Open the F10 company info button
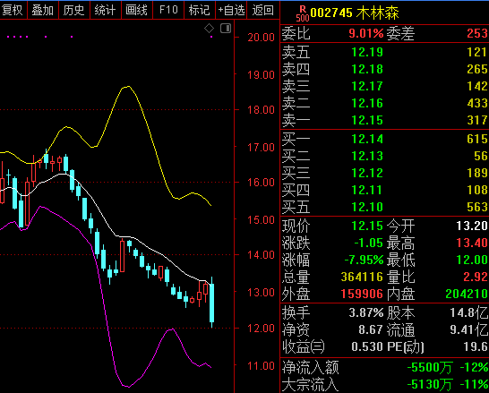 (168, 10)
